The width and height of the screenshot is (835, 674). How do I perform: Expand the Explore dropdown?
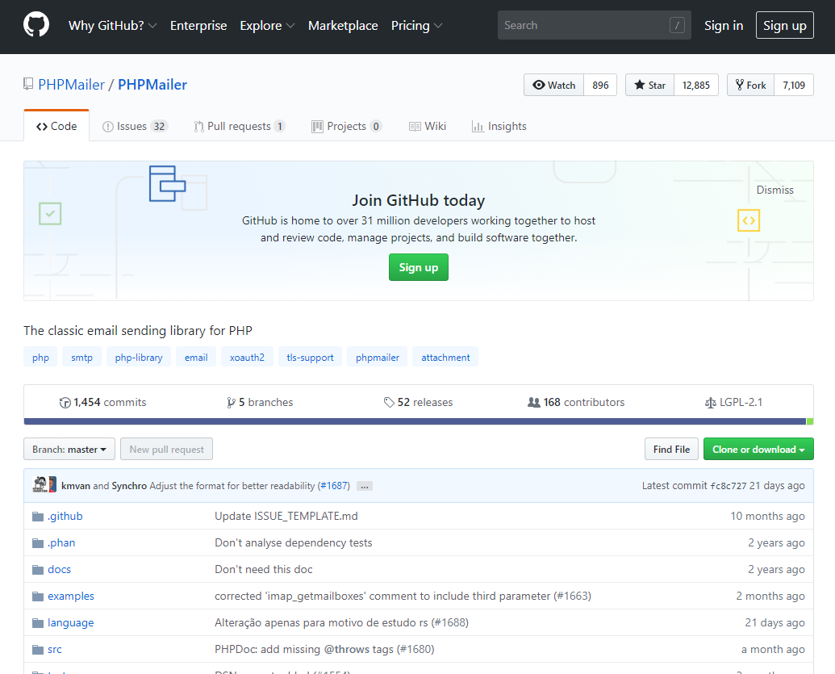(x=267, y=26)
